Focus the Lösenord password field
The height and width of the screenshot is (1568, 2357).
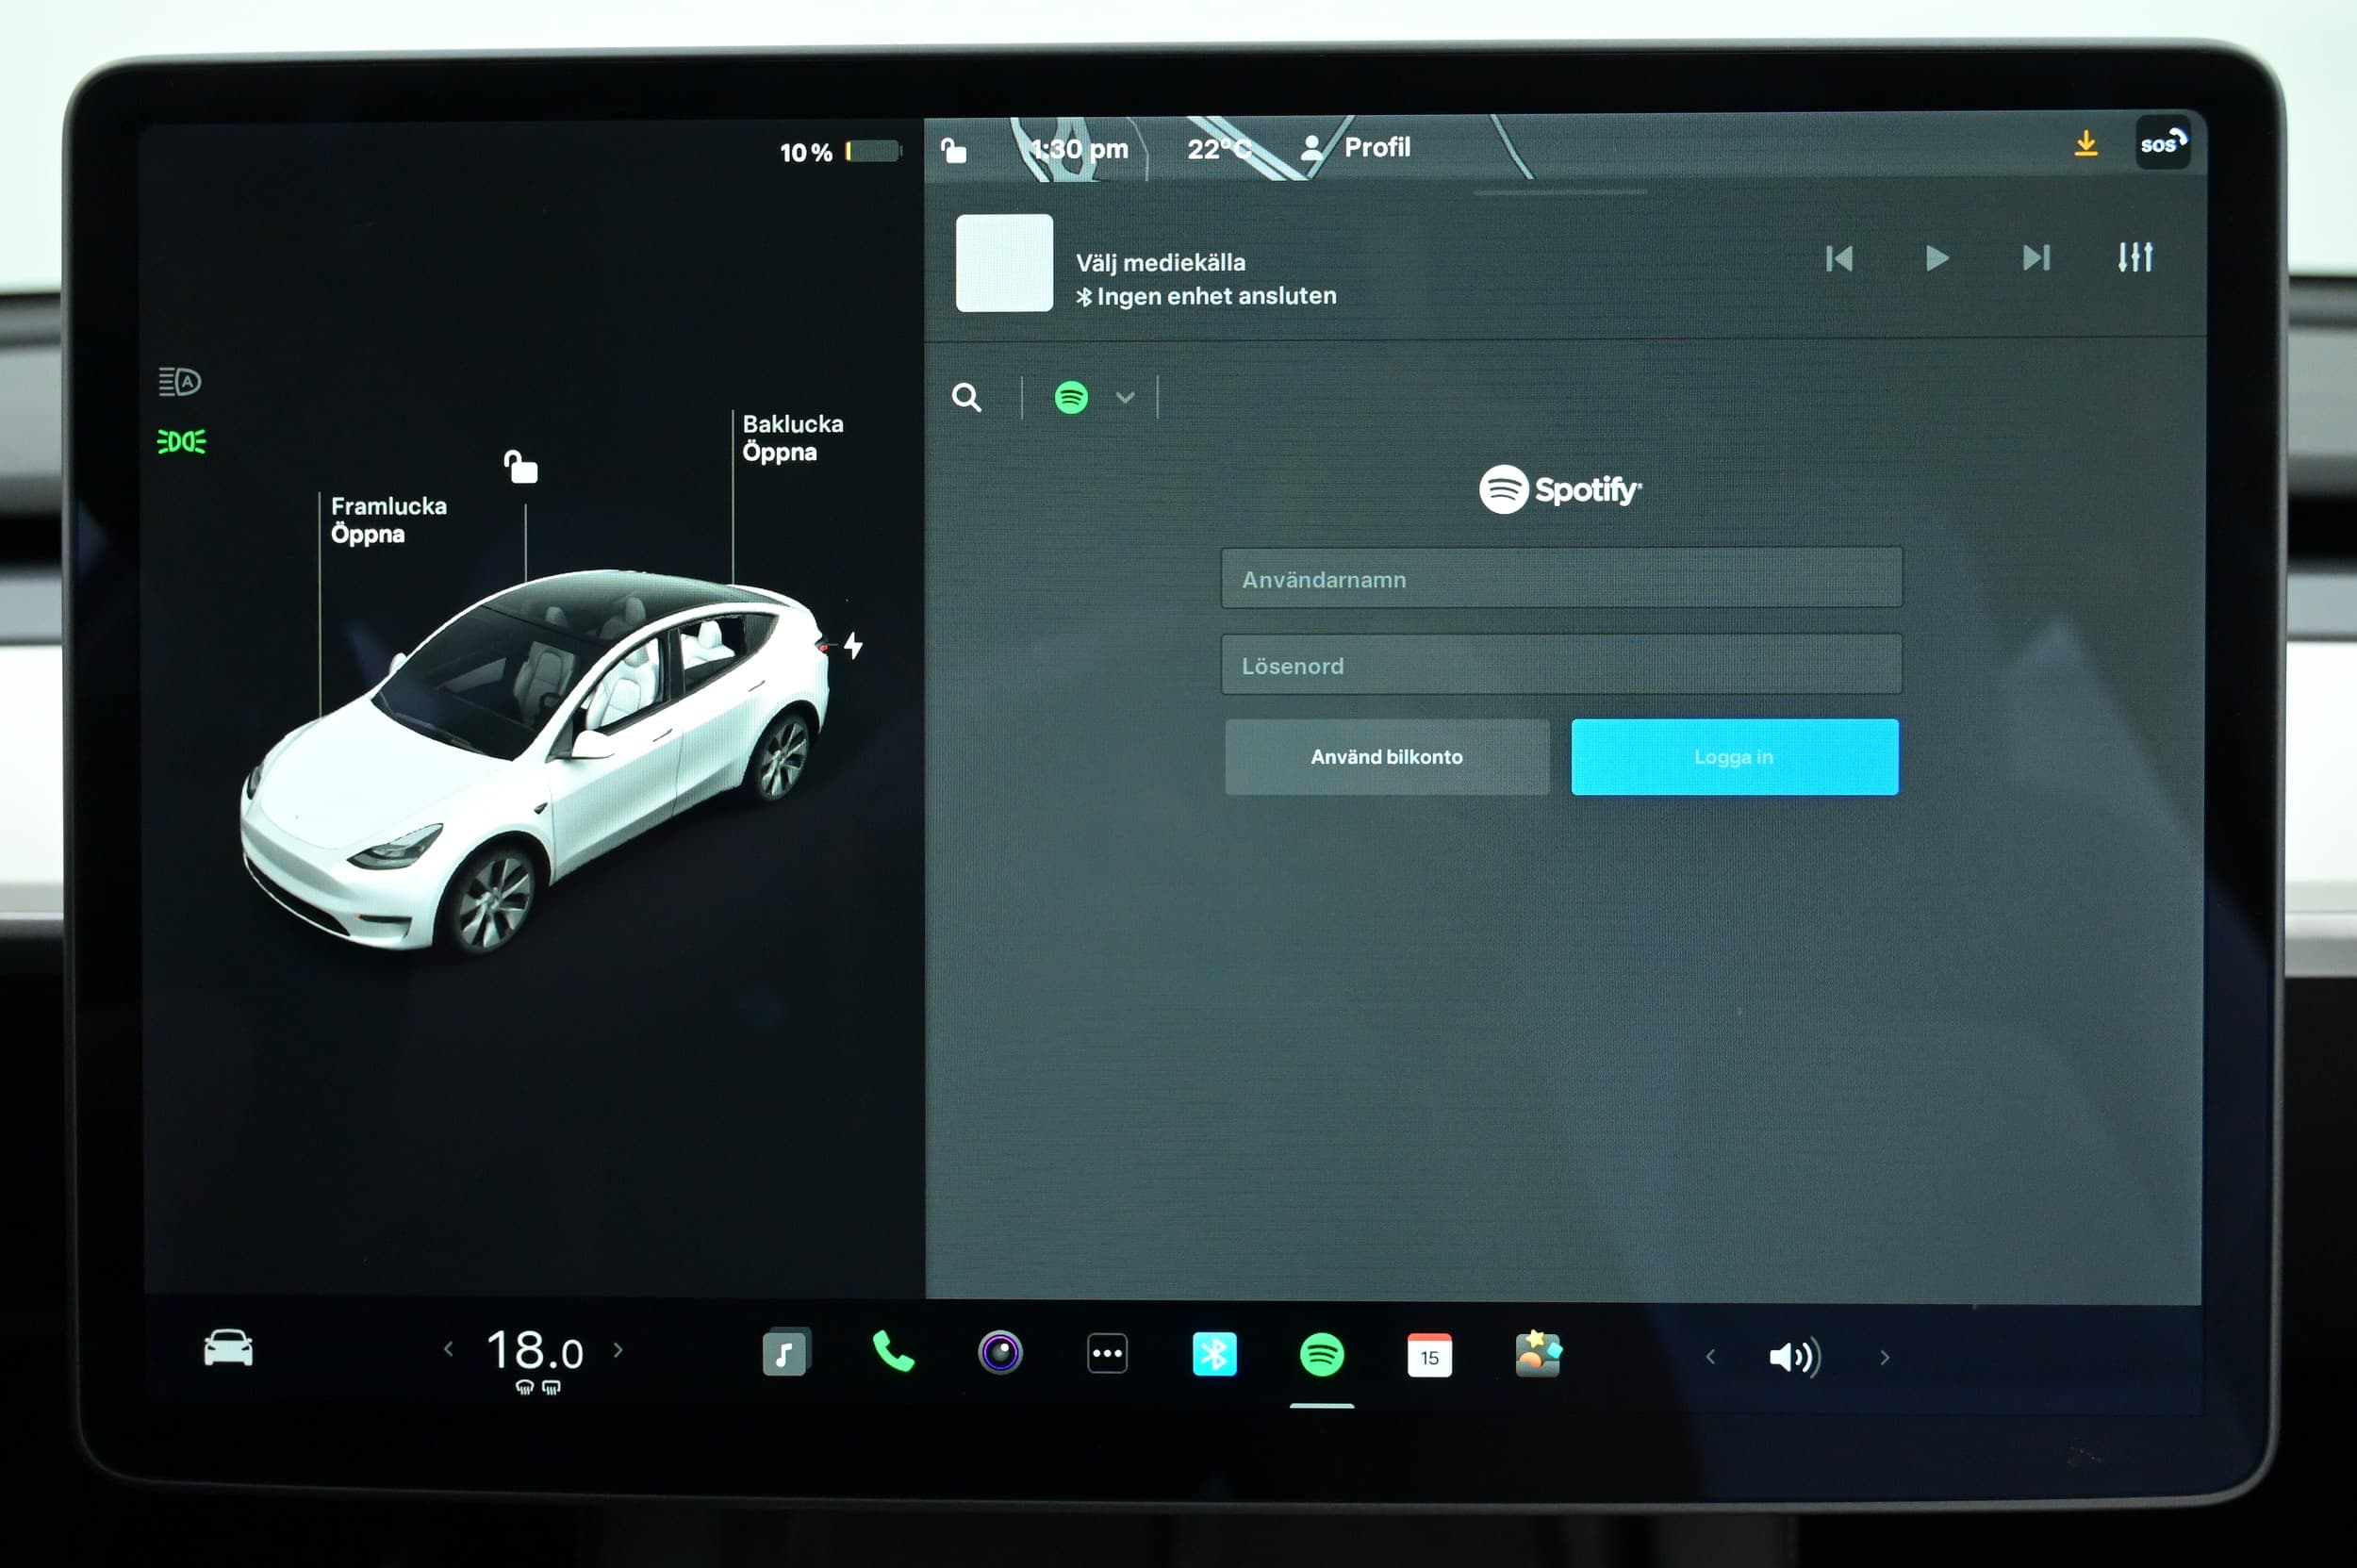tap(1561, 664)
